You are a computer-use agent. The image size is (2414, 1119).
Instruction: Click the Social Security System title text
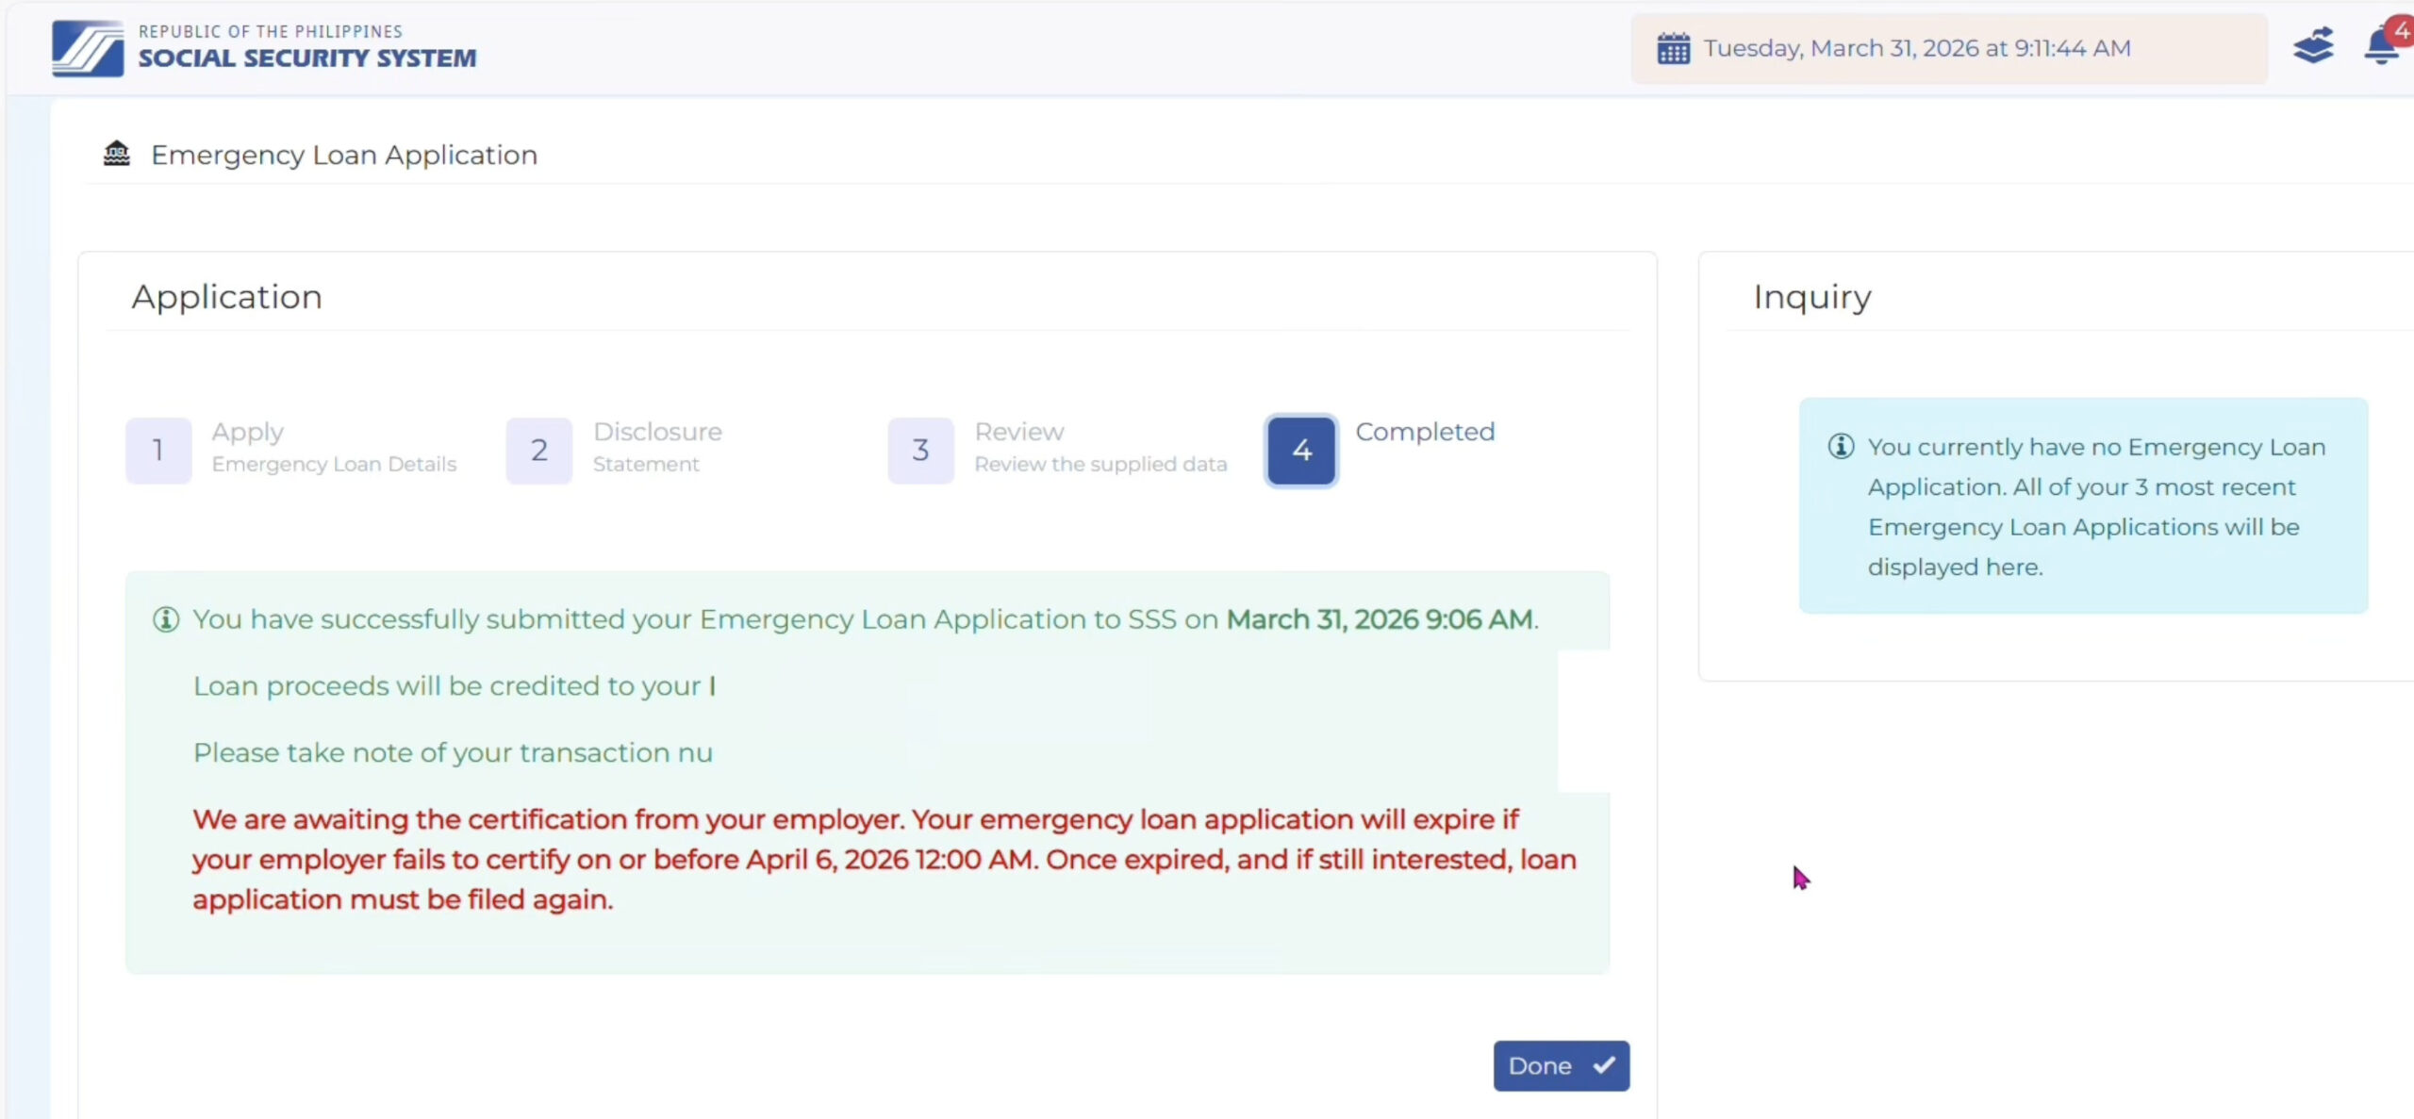click(x=307, y=58)
